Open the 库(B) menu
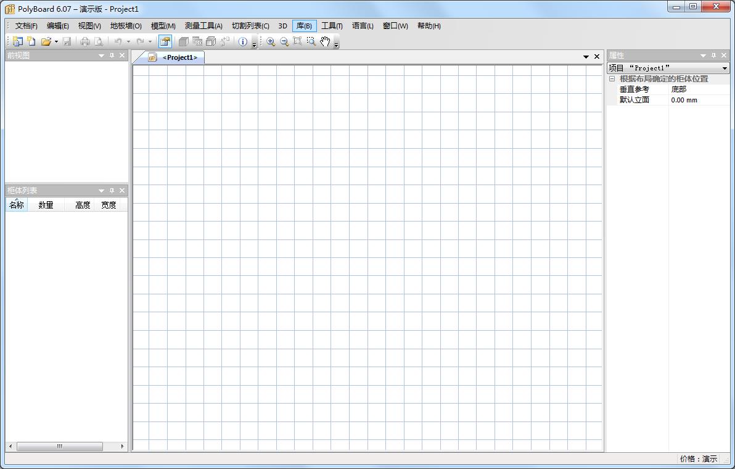Viewport: 735px width, 469px height. tap(304, 26)
